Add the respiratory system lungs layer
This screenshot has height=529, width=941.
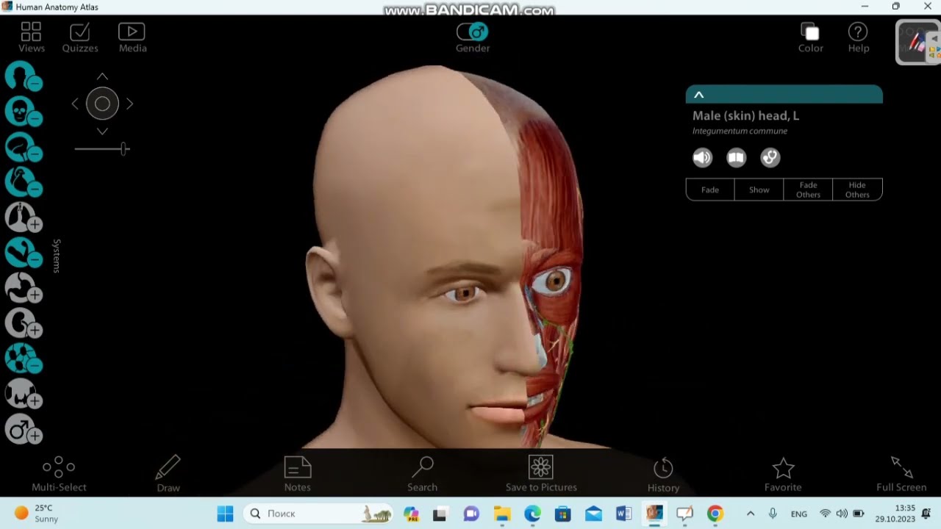pyautogui.click(x=24, y=217)
